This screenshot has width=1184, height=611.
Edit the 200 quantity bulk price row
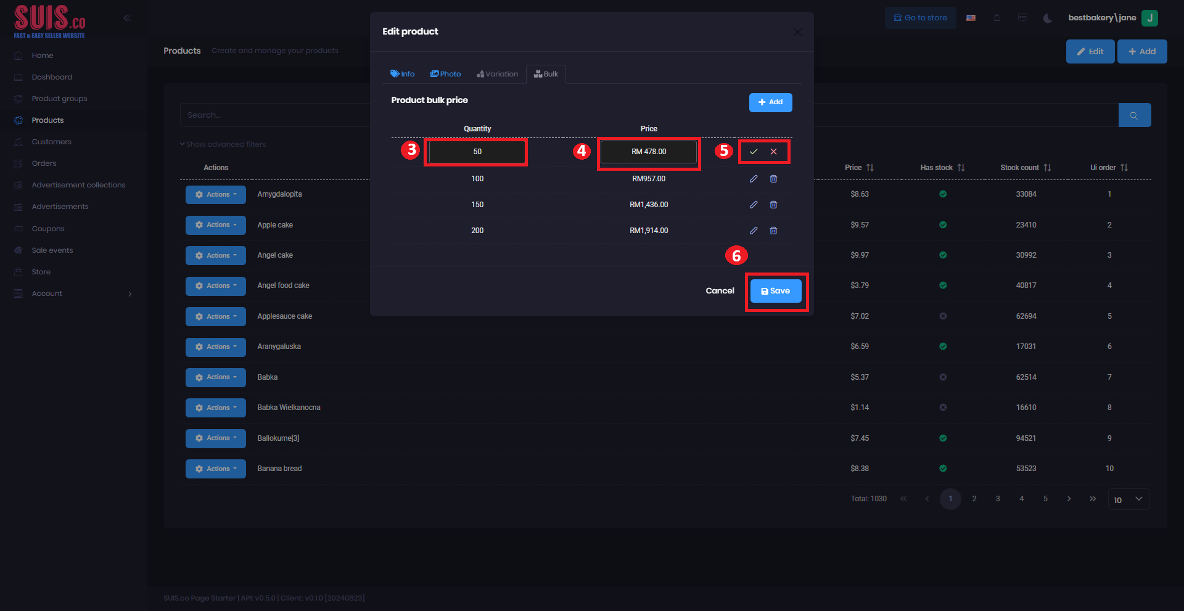[753, 231]
